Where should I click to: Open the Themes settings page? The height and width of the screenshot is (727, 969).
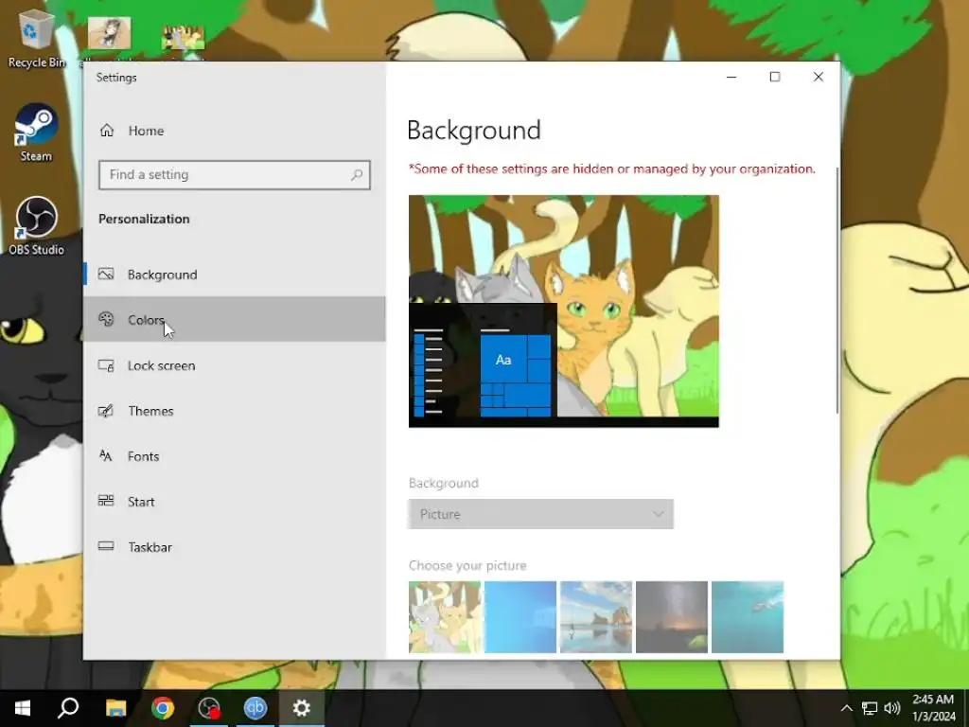235,411
